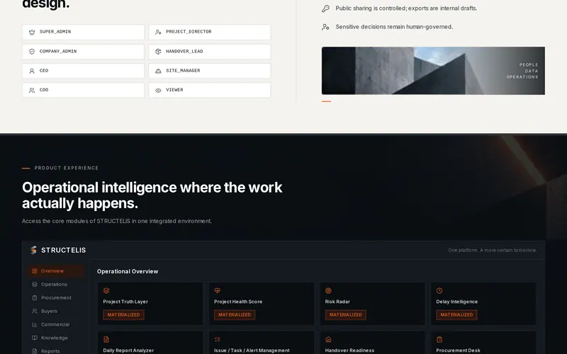Click the Commercial chart icon in sidebar
The width and height of the screenshot is (567, 354).
(34, 324)
